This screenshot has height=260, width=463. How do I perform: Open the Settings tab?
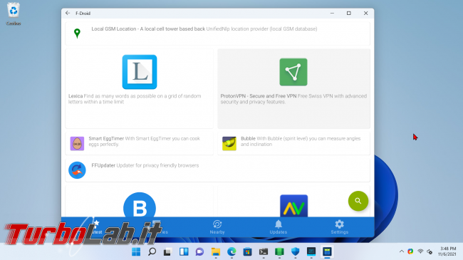coord(340,227)
